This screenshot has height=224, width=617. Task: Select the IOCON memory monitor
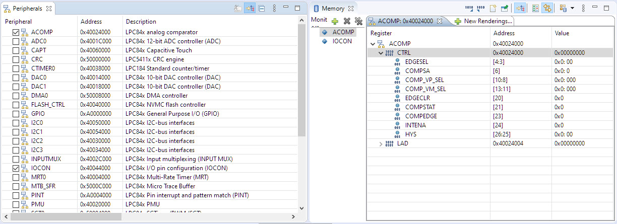342,41
